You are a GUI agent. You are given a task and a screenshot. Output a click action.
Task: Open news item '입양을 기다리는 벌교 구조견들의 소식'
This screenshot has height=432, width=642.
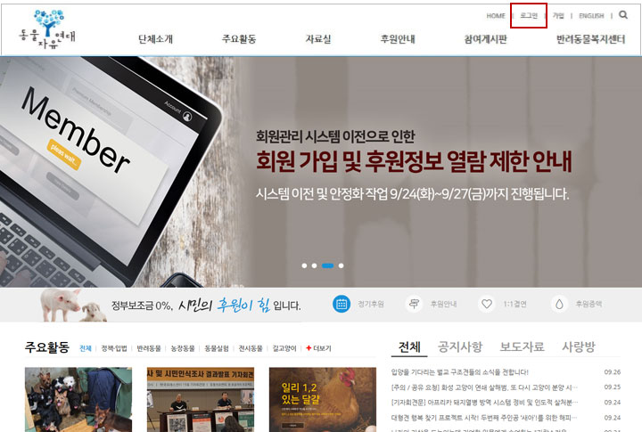pyautogui.click(x=460, y=371)
